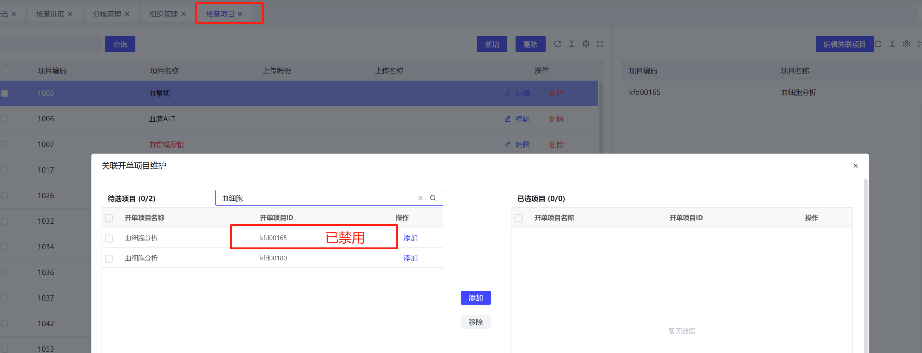Click the 查询 search button
The width and height of the screenshot is (922, 353).
[x=120, y=44]
